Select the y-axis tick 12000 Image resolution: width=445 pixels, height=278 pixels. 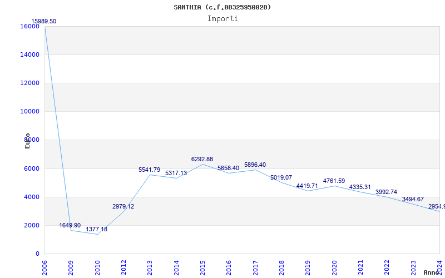point(29,83)
